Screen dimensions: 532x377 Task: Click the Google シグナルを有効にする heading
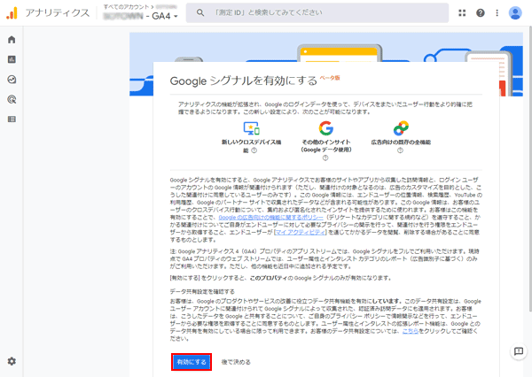[x=243, y=81]
